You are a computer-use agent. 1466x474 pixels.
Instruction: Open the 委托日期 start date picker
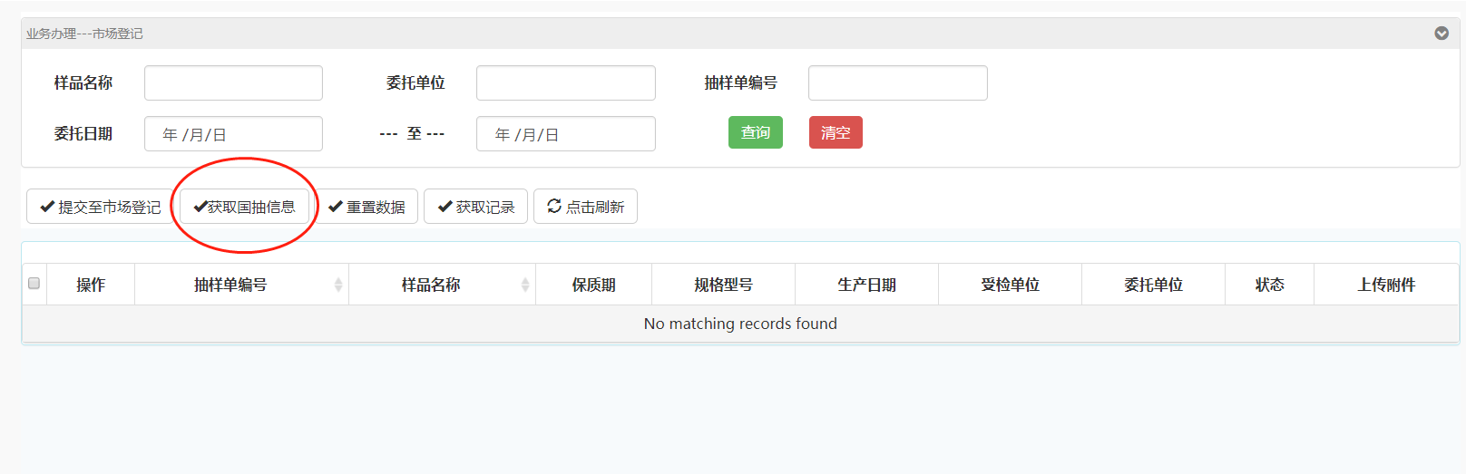pos(233,134)
